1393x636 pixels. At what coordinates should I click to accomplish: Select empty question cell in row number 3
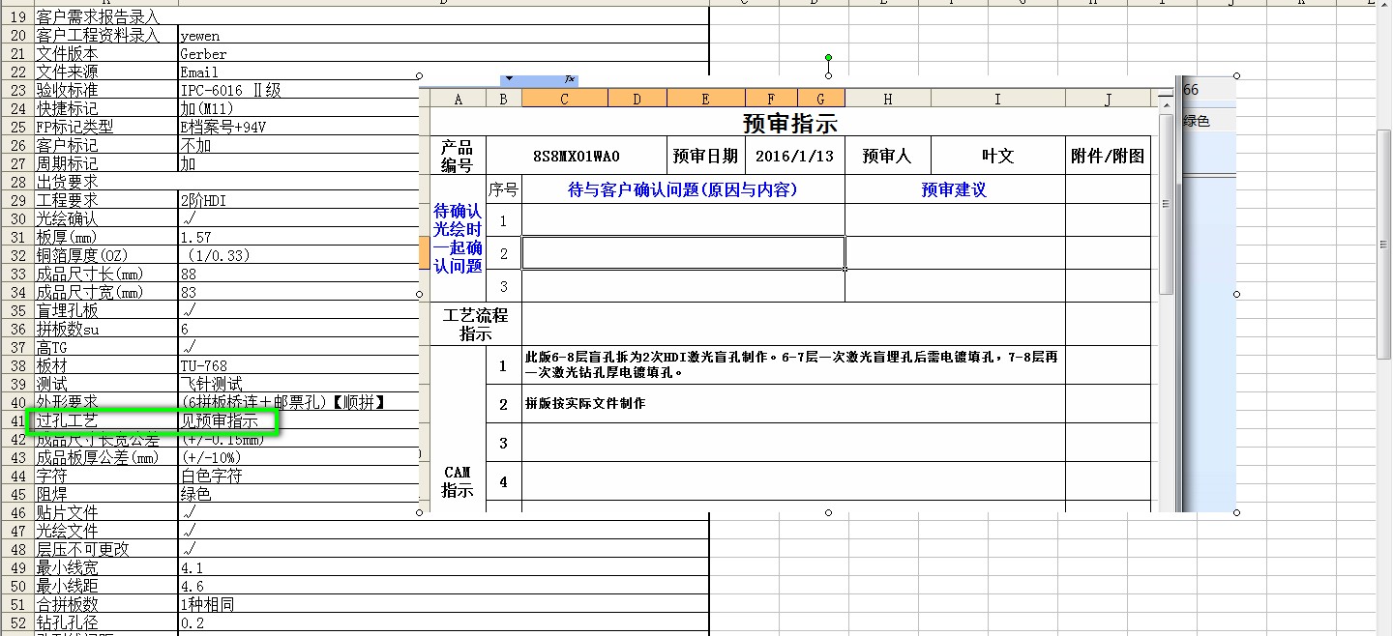pyautogui.click(x=683, y=286)
